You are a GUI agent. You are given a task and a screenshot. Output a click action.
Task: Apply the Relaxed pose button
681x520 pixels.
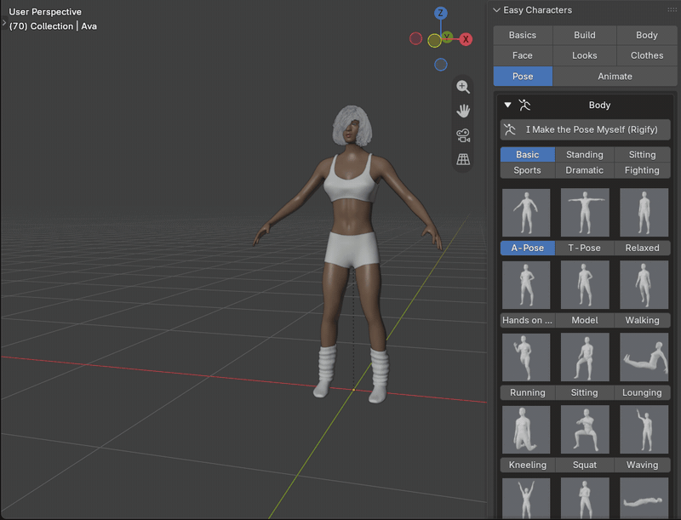[x=643, y=248]
